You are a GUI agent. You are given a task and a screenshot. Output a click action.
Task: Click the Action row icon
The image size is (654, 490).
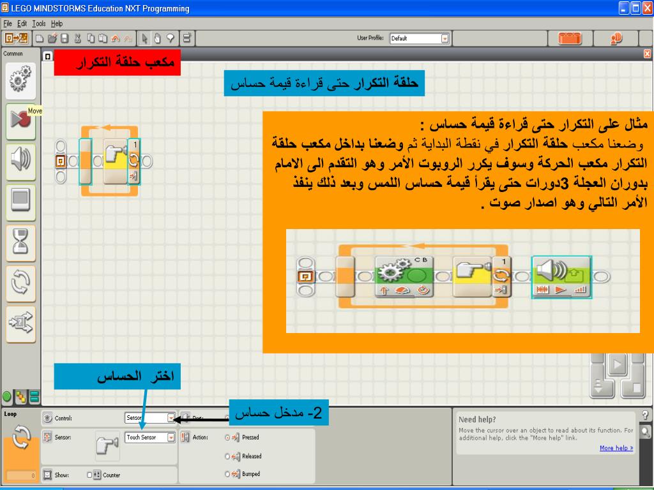[x=185, y=437]
